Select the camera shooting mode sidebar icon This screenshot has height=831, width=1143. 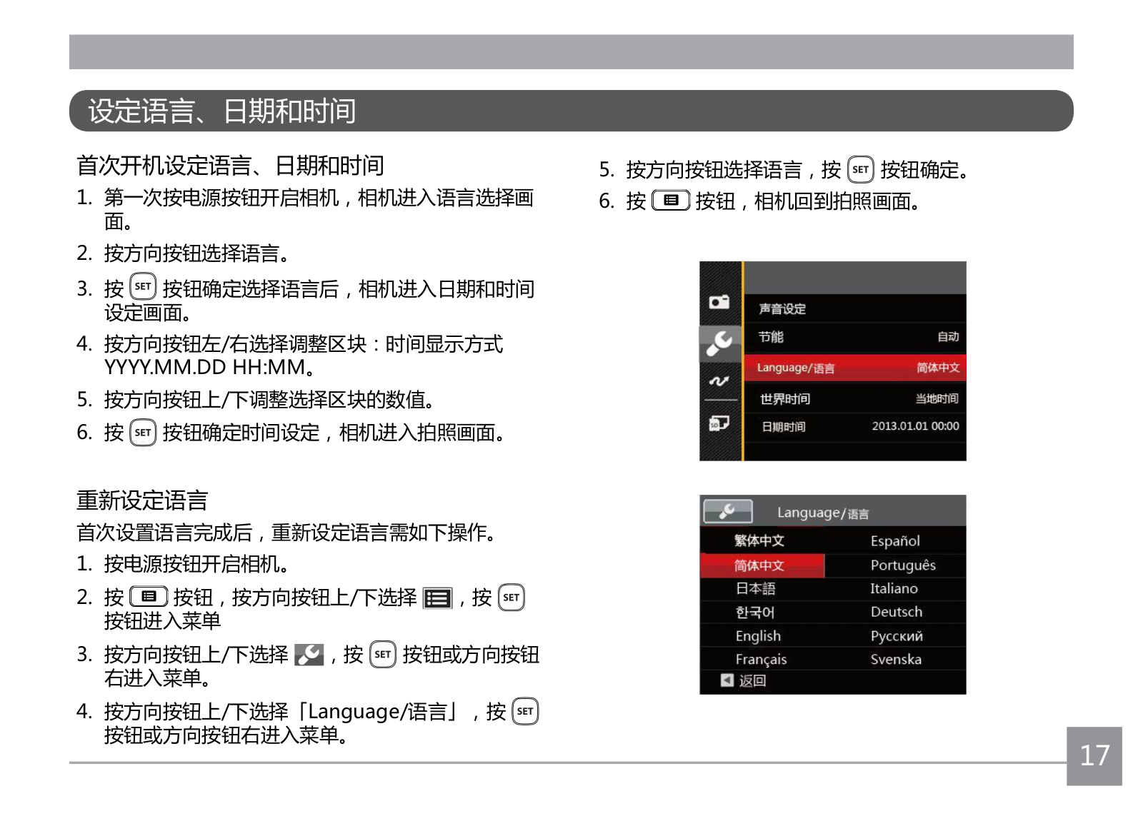click(719, 302)
